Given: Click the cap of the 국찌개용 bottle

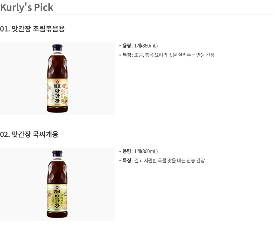Looking at the screenshot, I should [57, 154].
